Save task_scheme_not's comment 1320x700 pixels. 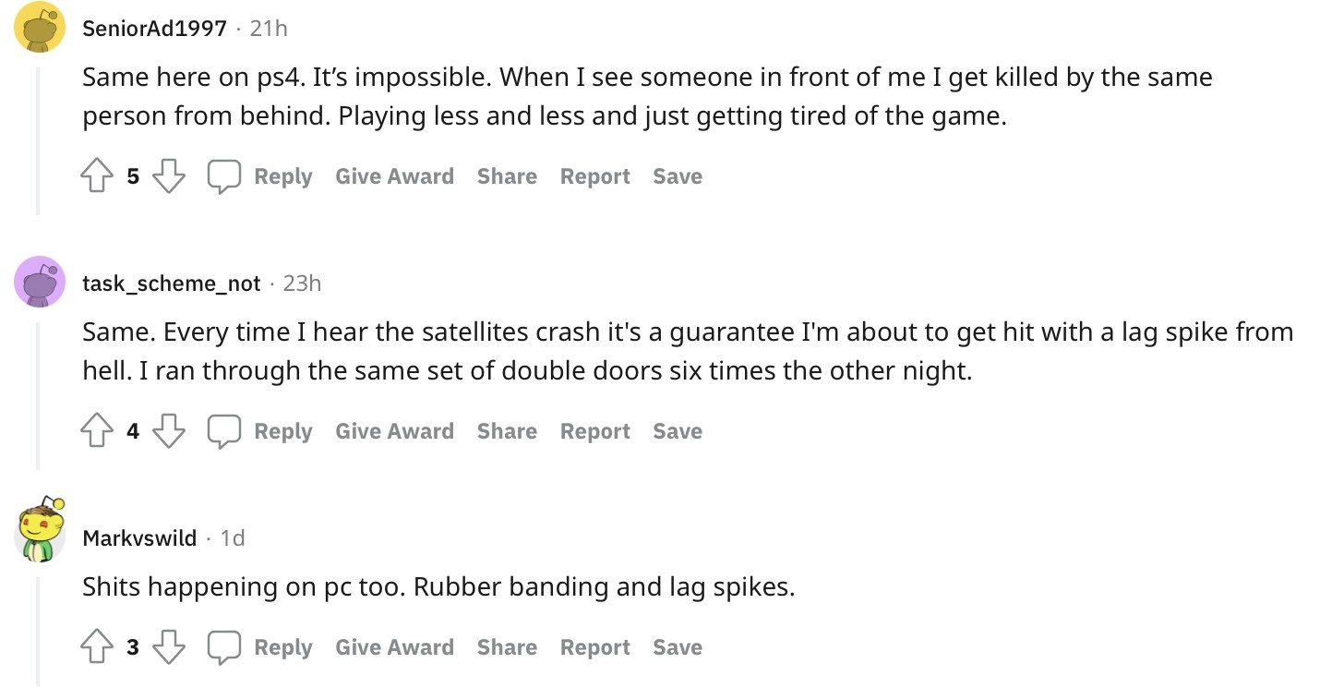point(678,431)
